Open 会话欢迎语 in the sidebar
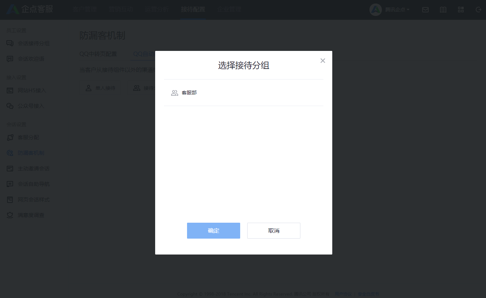The height and width of the screenshot is (298, 486). click(26, 59)
